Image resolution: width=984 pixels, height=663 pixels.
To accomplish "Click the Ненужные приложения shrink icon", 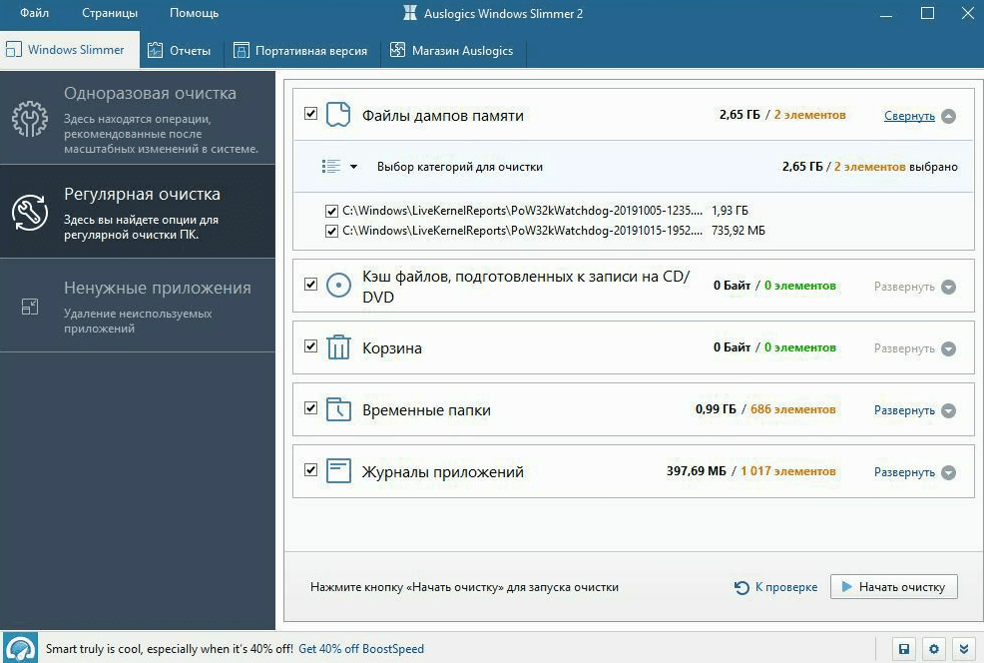I will click(30, 307).
